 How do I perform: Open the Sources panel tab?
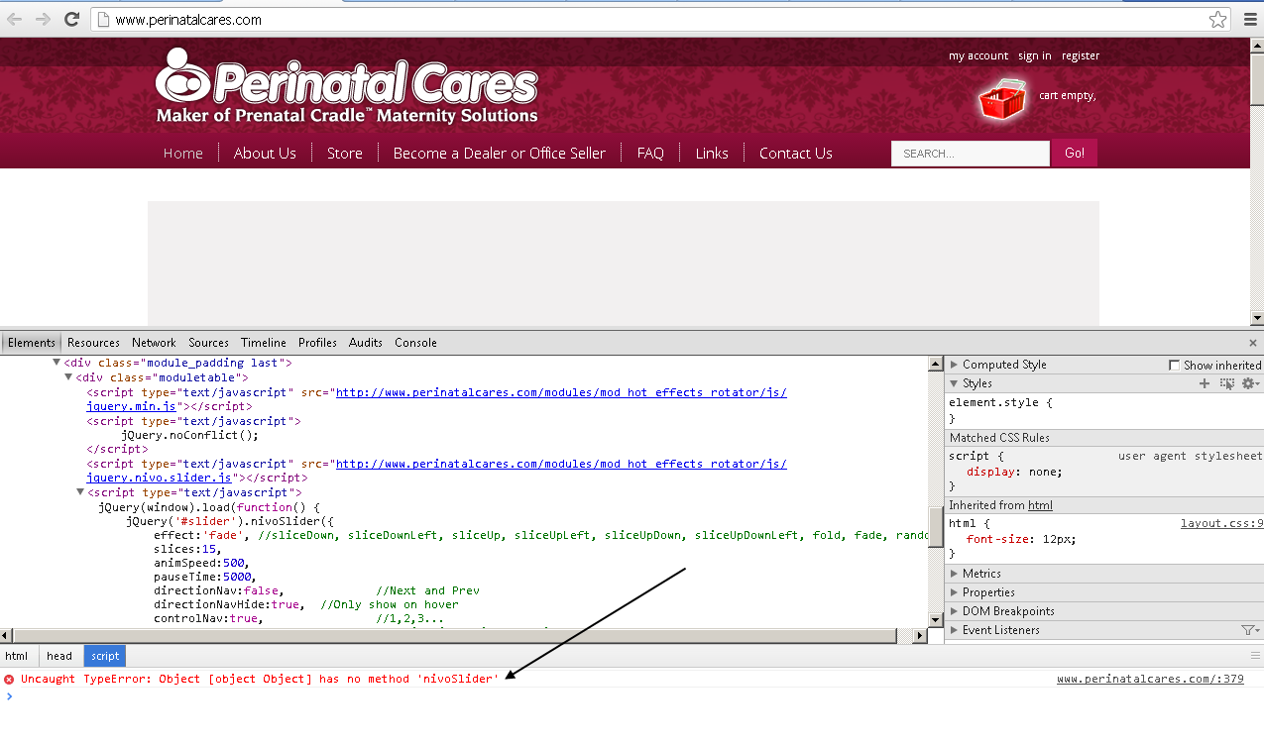point(208,343)
